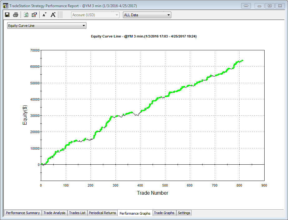Screen dimensions: 288x220
Task: Open the report properties icon
Action: [x=34, y=15]
